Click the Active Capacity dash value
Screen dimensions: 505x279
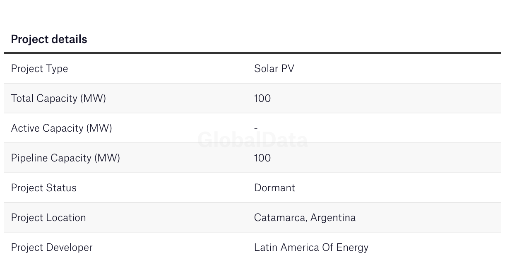pyautogui.click(x=256, y=128)
